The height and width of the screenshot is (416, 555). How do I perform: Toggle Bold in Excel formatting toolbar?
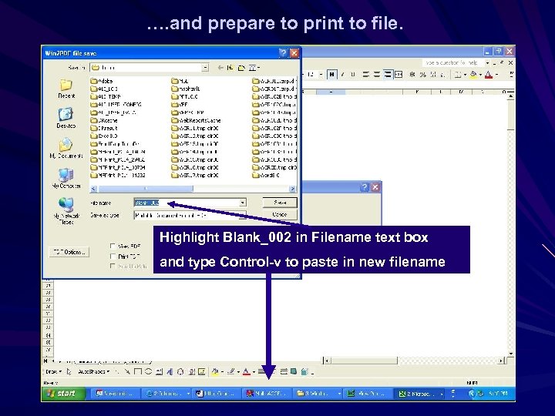click(x=331, y=74)
